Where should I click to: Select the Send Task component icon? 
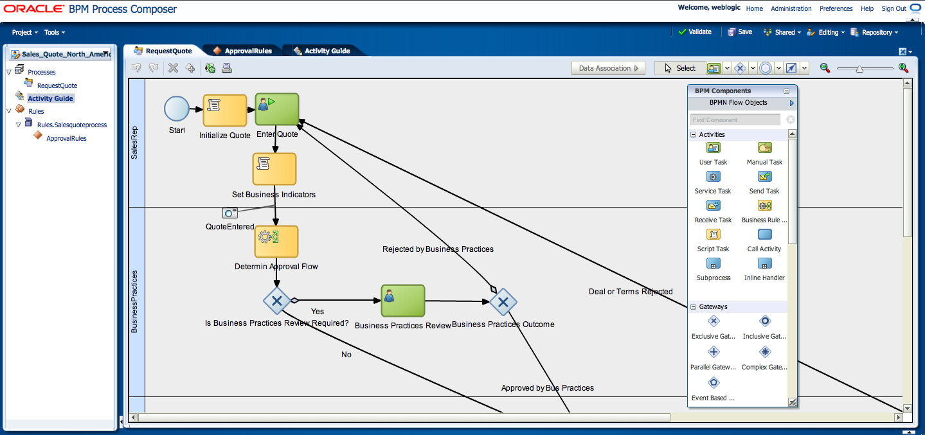[764, 177]
